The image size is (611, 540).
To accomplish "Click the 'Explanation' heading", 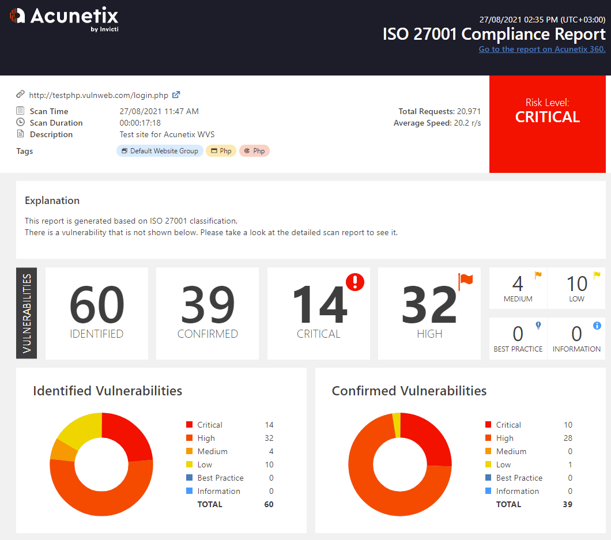I will point(52,200).
